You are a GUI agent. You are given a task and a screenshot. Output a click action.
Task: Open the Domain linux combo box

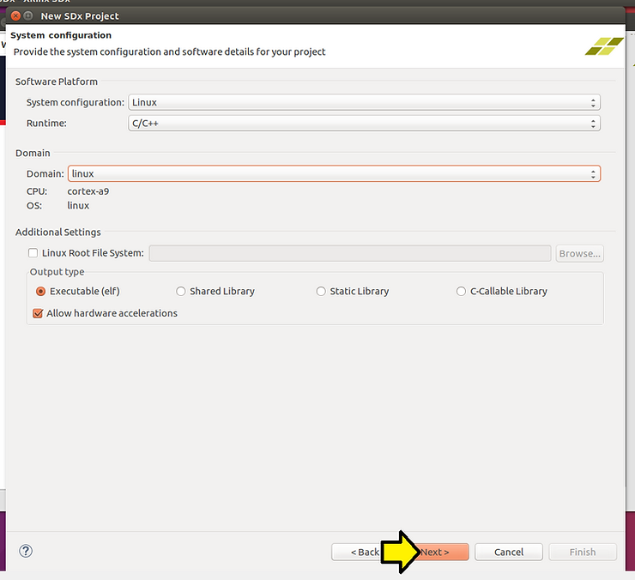tap(334, 173)
